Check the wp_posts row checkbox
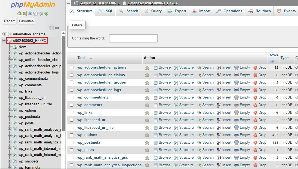Viewport: 298px width, 169px height. tap(72, 150)
